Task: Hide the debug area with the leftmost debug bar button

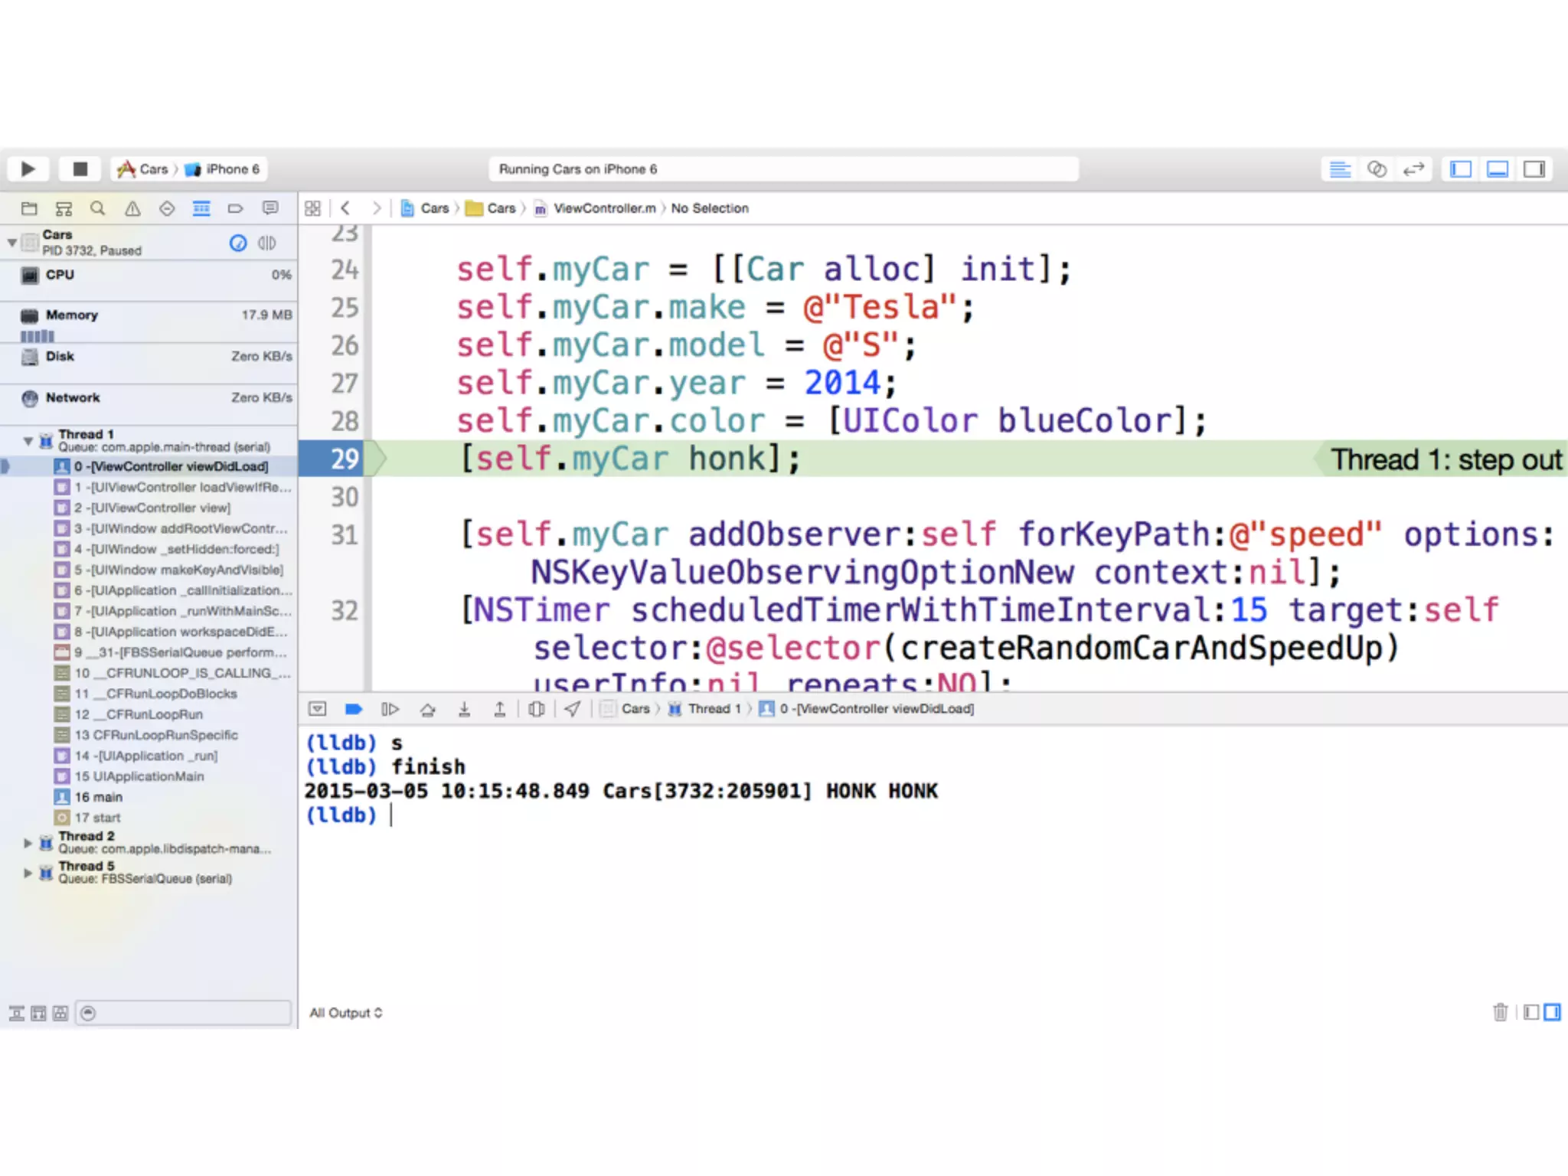Action: coord(317,709)
